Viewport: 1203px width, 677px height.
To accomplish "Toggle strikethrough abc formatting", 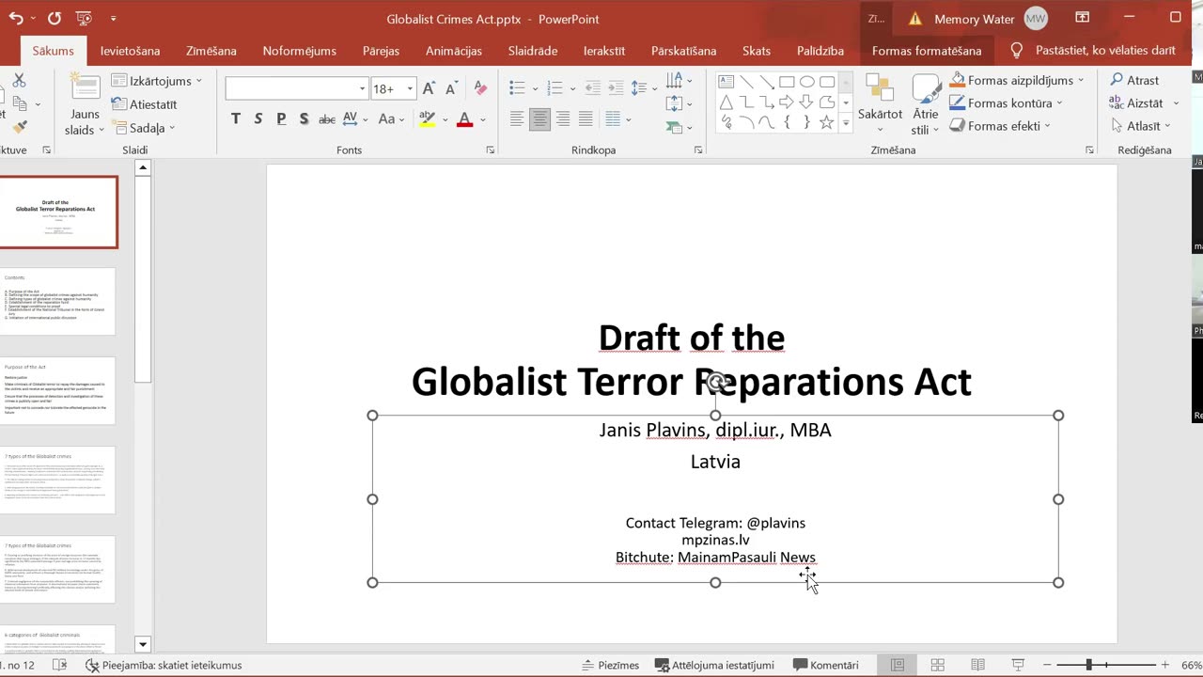I will click(327, 119).
